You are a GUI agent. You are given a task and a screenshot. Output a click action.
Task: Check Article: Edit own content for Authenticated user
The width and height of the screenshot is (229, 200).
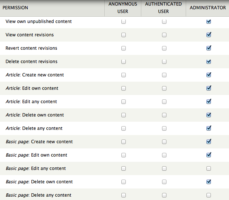(164, 88)
